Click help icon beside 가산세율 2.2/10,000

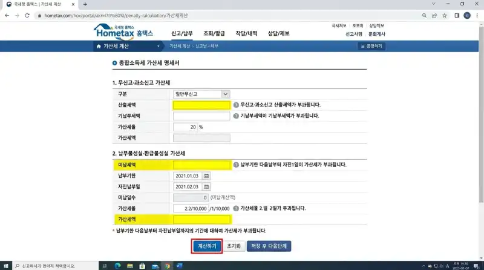point(236,208)
